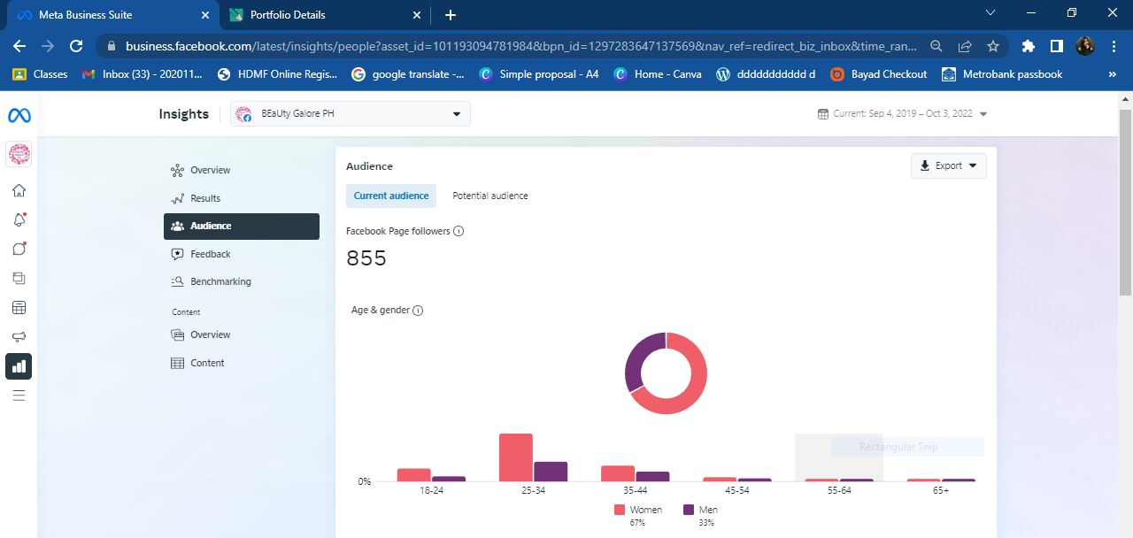Click the 25-34 women bar in chart

(516, 457)
